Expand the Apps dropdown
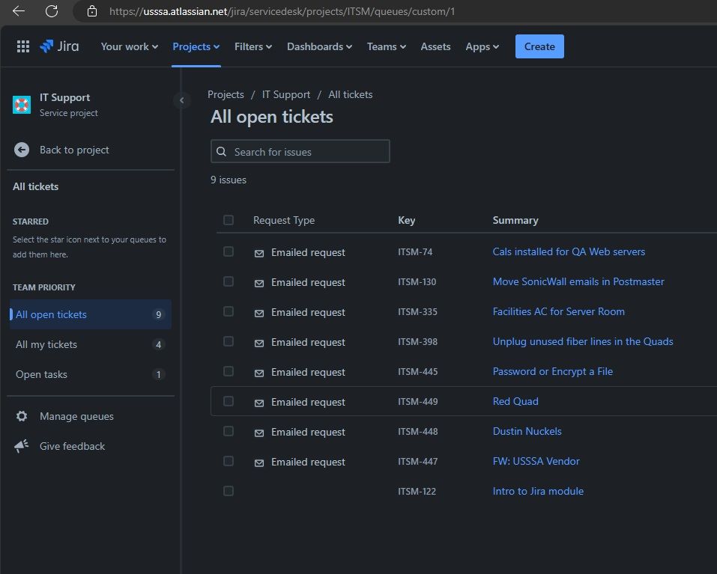Viewport: 717px width, 574px height. click(x=482, y=46)
